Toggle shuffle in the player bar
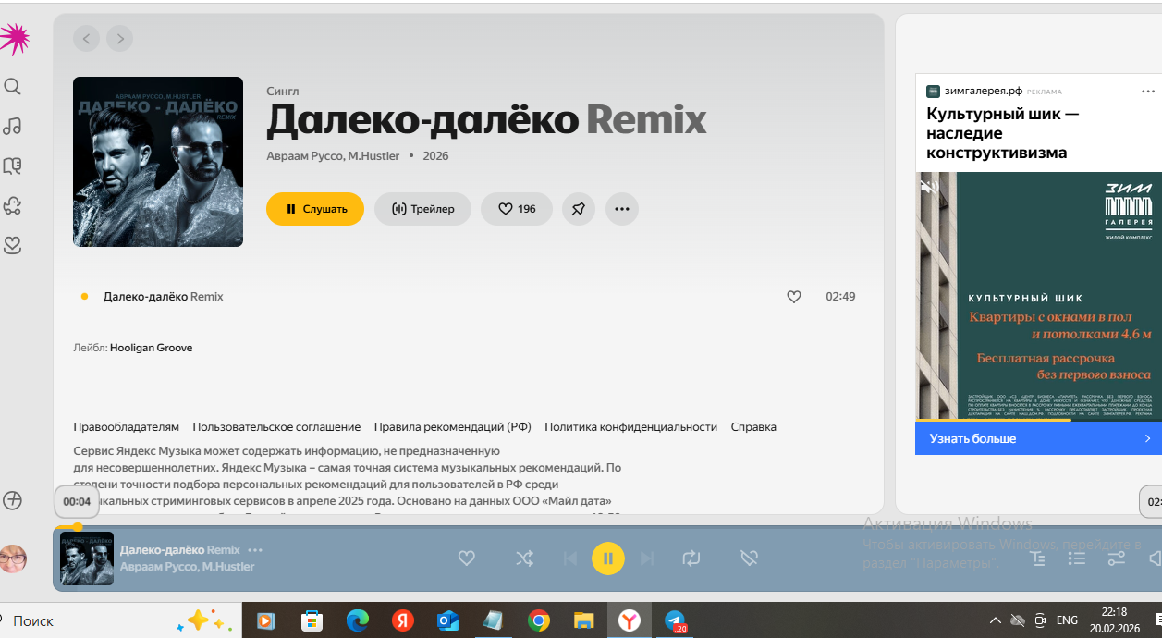1162x638 pixels. tap(524, 558)
